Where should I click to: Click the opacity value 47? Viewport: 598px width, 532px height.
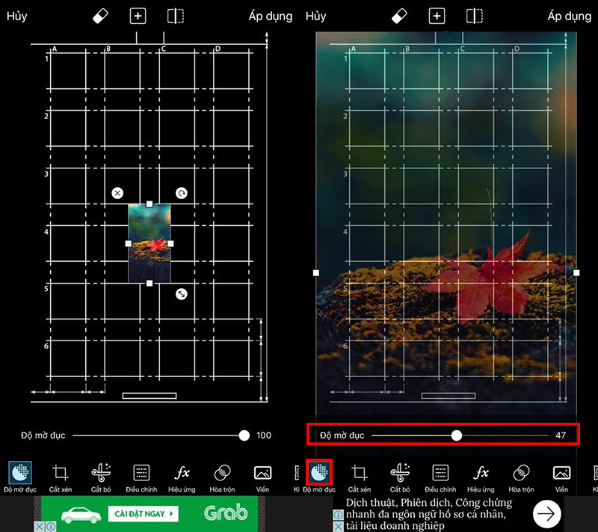[x=561, y=435]
